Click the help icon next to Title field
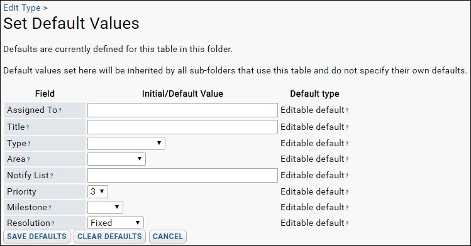 (28, 127)
